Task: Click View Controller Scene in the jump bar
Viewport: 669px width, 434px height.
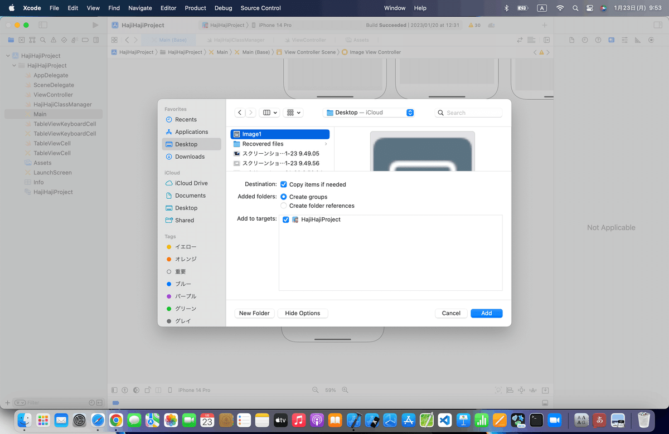Action: [x=307, y=52]
